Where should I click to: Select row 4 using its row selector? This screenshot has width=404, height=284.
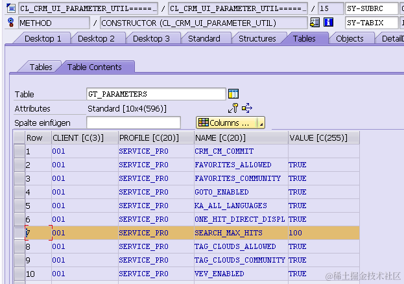19,193
